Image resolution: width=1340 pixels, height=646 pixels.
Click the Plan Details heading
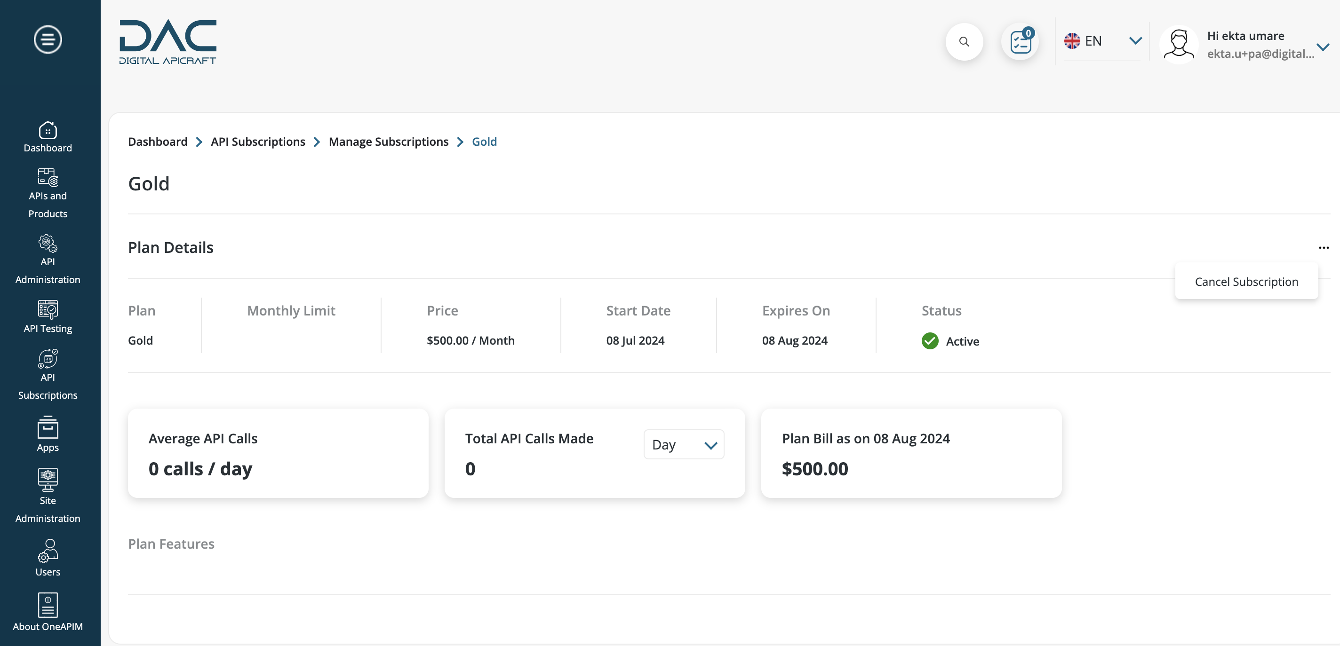171,247
